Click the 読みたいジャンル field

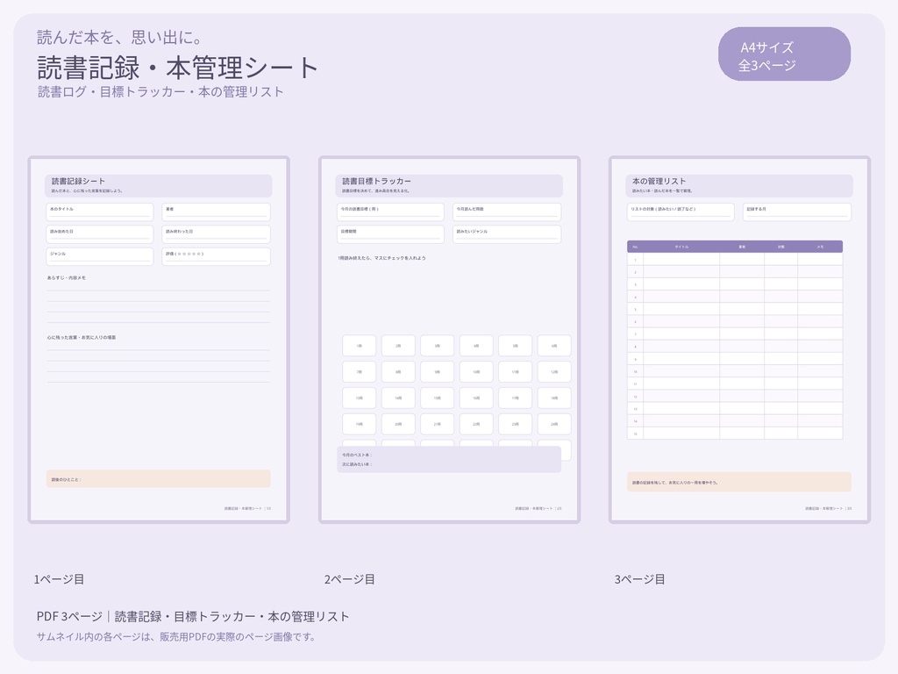click(507, 233)
